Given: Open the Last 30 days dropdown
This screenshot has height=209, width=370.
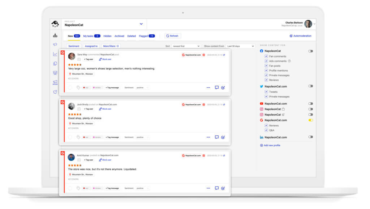Looking at the screenshot, I should click(x=240, y=46).
